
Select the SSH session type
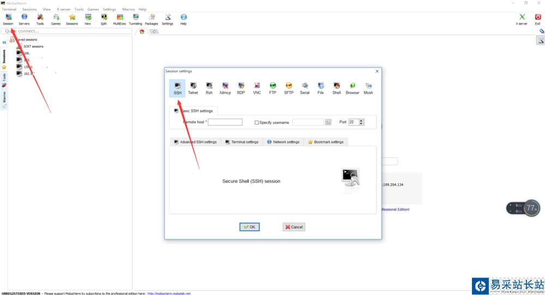pos(178,88)
